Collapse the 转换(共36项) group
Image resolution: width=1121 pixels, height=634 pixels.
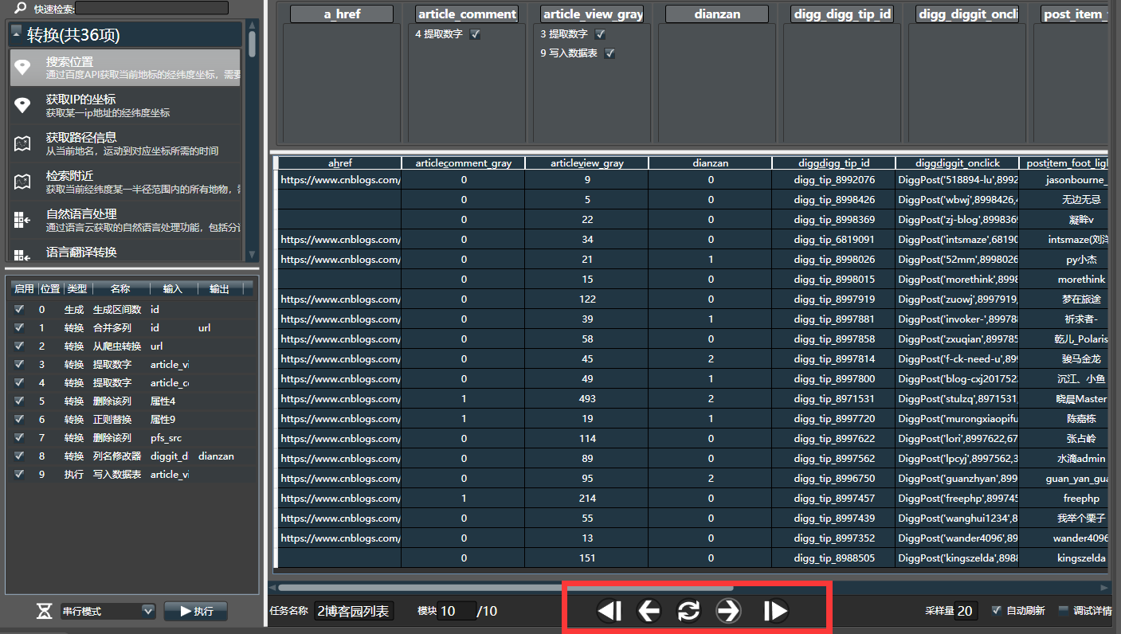tap(17, 31)
